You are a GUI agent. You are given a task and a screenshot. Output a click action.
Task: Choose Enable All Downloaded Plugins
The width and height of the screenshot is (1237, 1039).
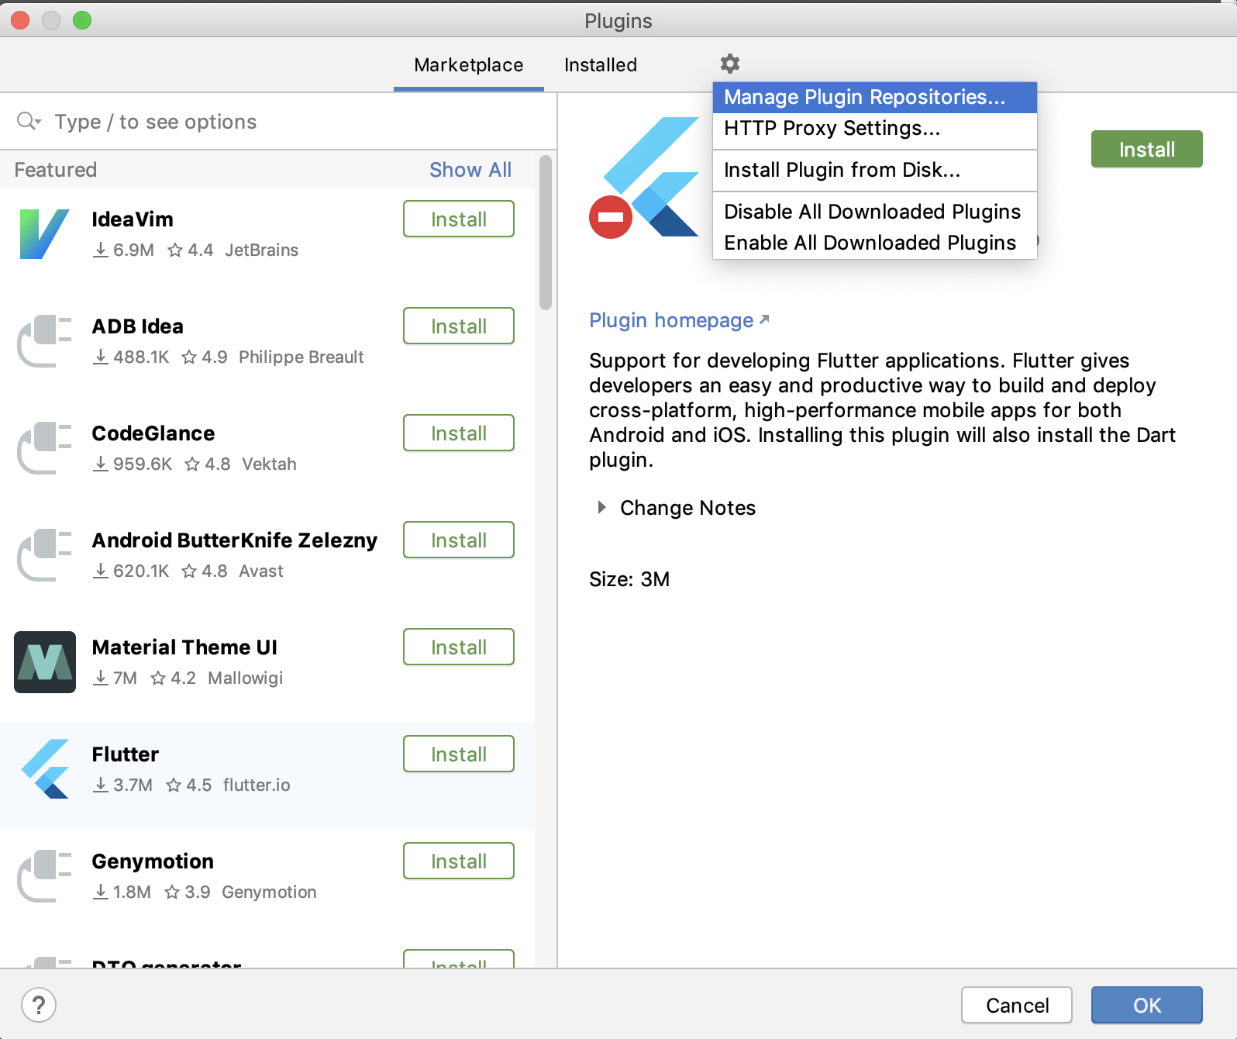[x=875, y=243]
